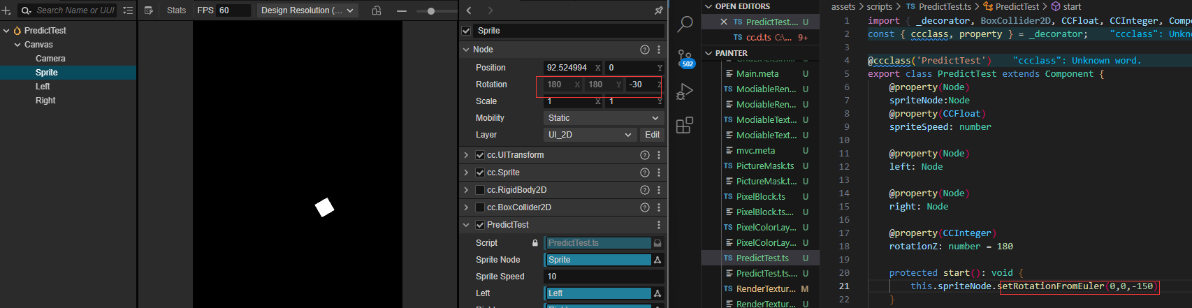Close the PredictTest.ts open editor

[x=724, y=22]
